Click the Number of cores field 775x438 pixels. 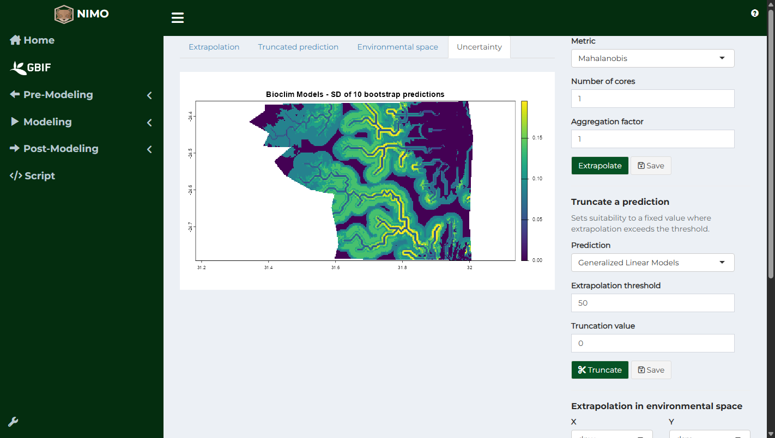point(652,99)
